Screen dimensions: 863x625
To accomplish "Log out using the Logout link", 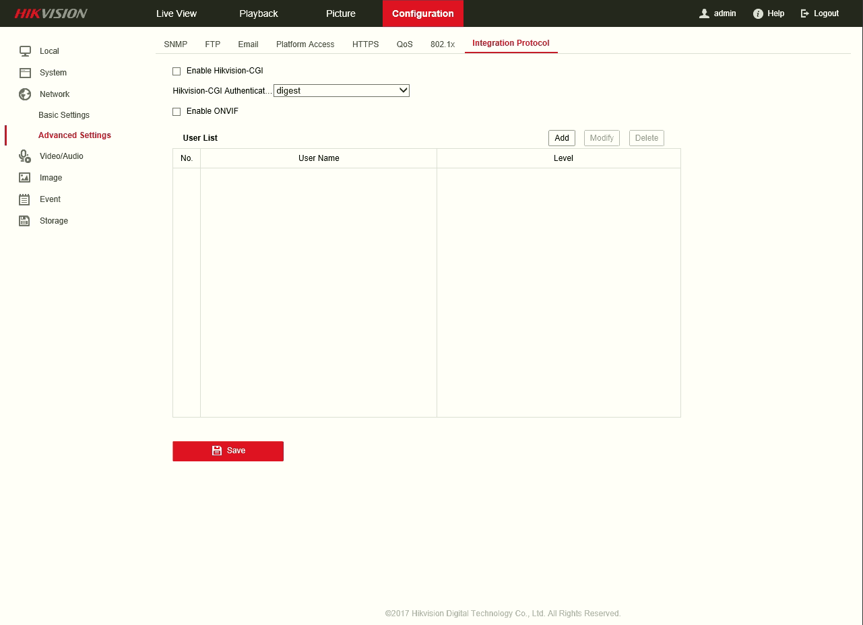I will click(x=826, y=13).
